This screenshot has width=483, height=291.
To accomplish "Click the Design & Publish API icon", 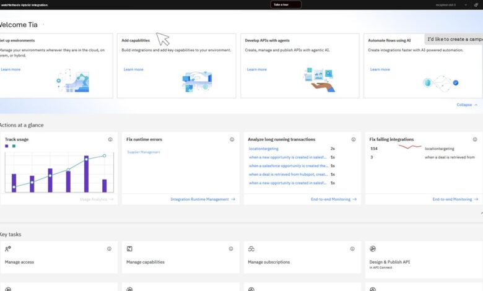I will click(x=373, y=249).
